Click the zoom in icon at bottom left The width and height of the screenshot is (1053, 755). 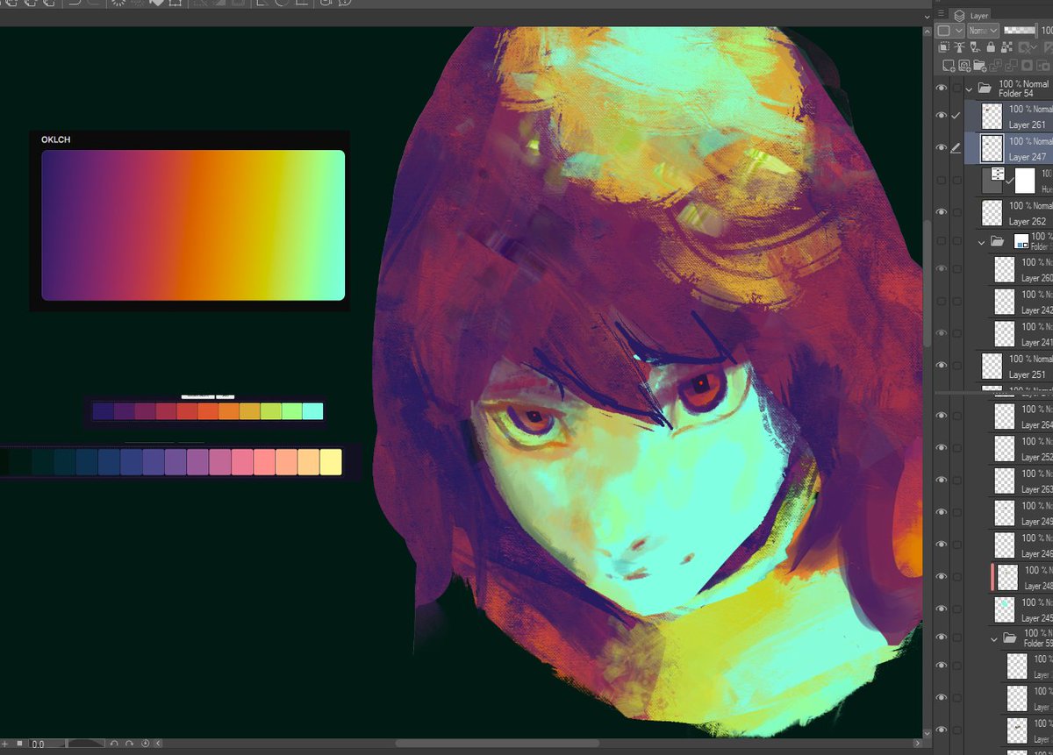coord(4,744)
